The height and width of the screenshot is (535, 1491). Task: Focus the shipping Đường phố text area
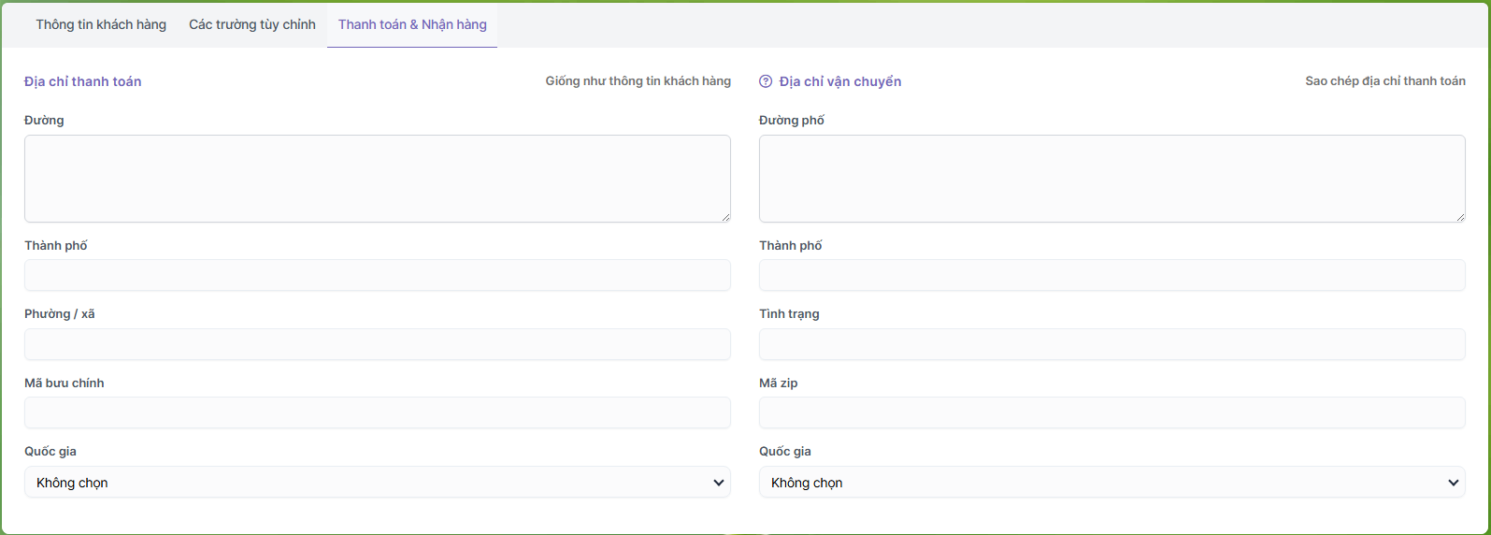click(1111, 178)
